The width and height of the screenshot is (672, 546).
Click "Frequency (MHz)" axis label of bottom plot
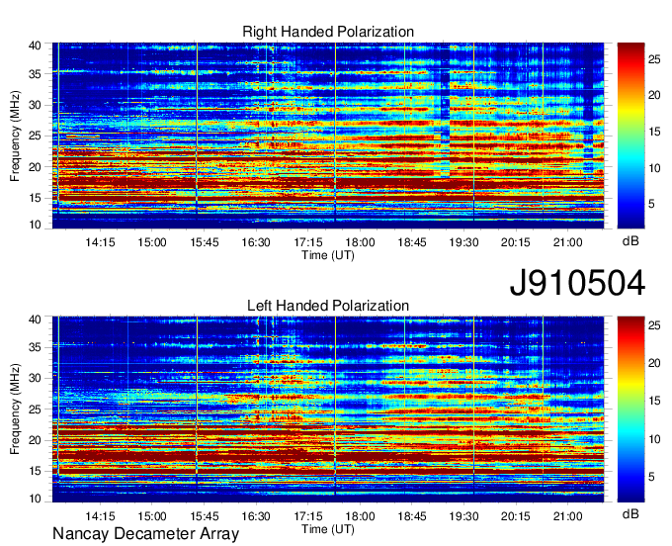click(x=15, y=409)
